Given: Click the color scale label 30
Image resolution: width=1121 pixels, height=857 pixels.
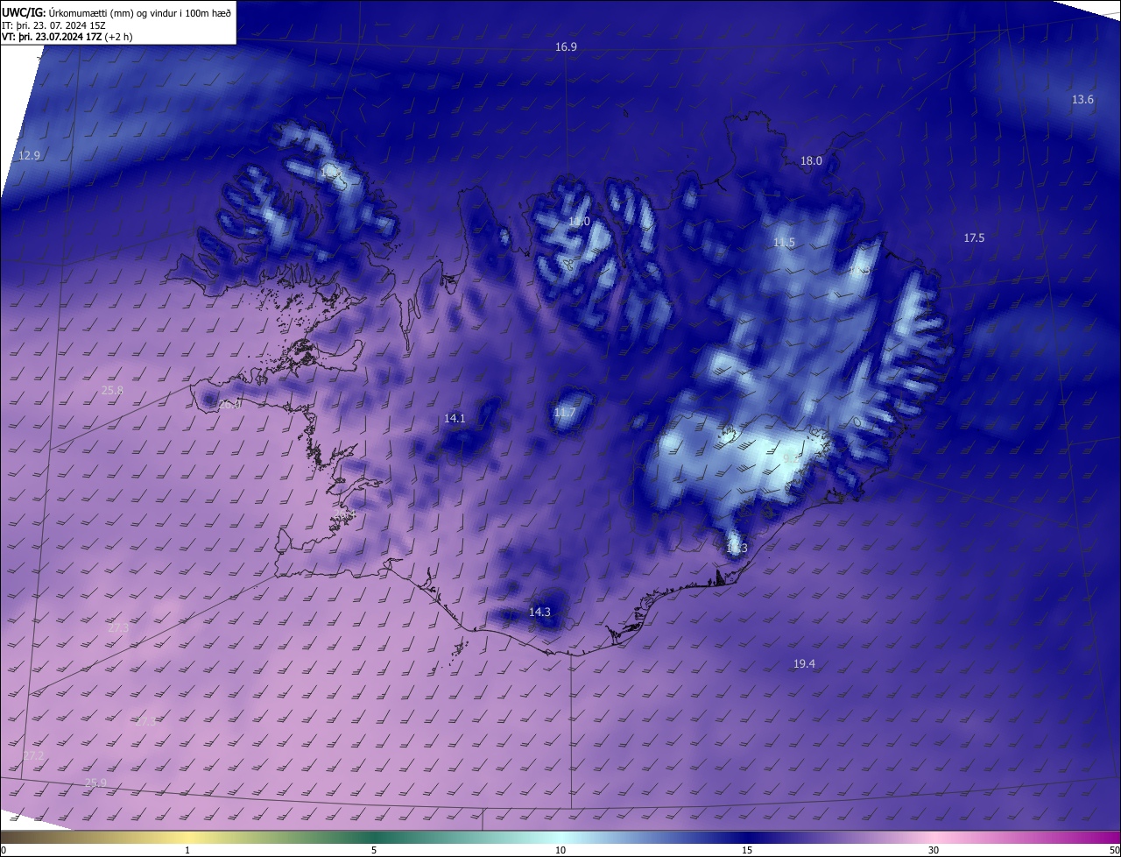Looking at the screenshot, I should (934, 850).
